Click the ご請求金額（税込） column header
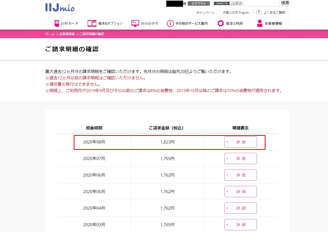328x232 pixels. click(166, 128)
